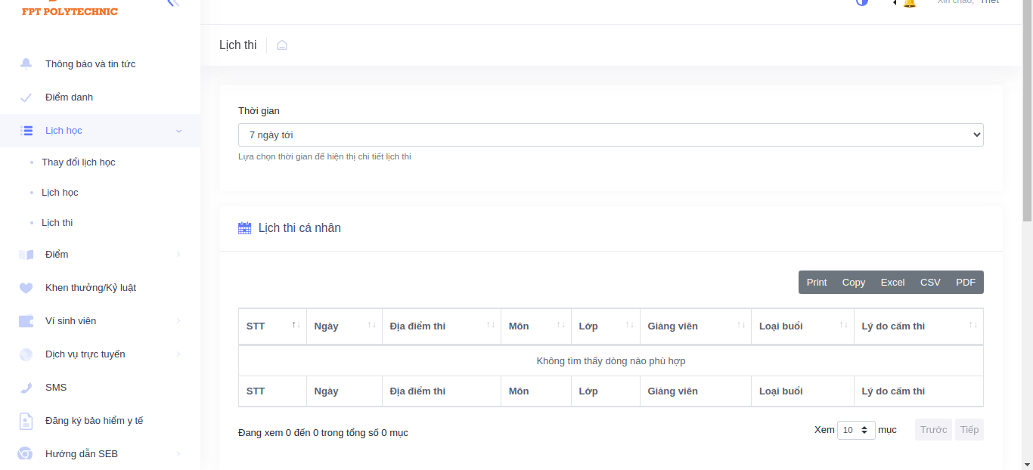Sort by the Lớp column header
The image size is (1033, 470).
point(606,326)
